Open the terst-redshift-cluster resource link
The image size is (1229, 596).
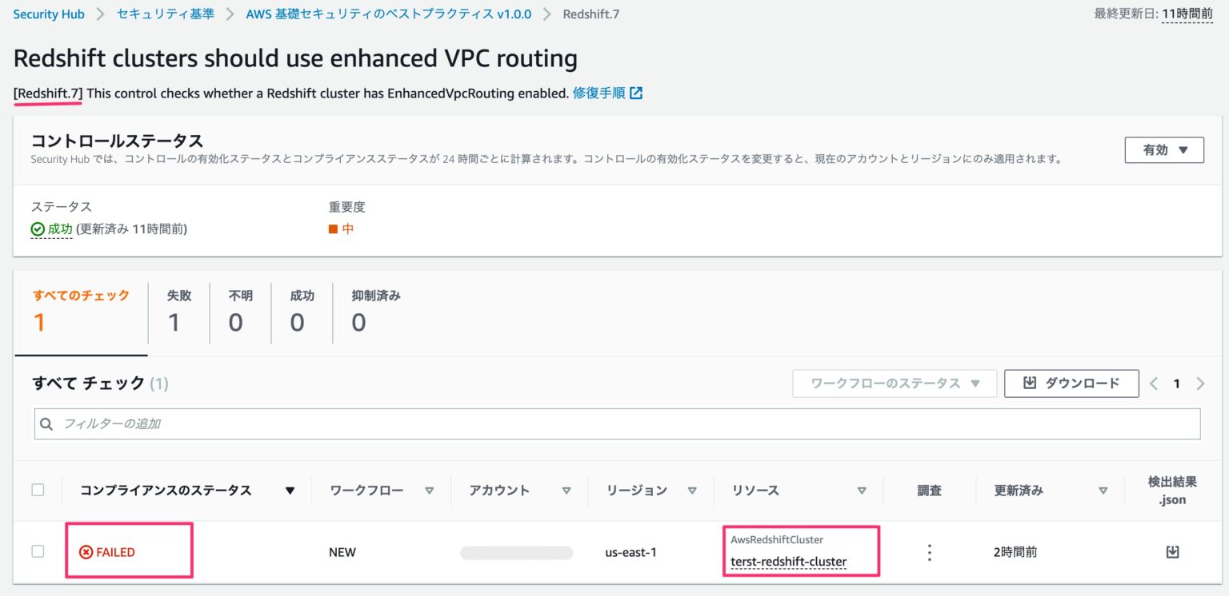tap(788, 562)
